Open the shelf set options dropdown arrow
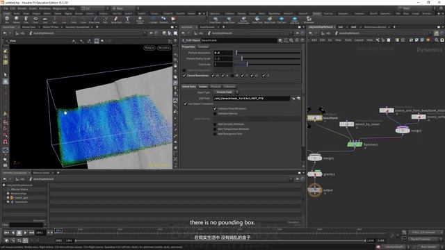 (x=204, y=14)
